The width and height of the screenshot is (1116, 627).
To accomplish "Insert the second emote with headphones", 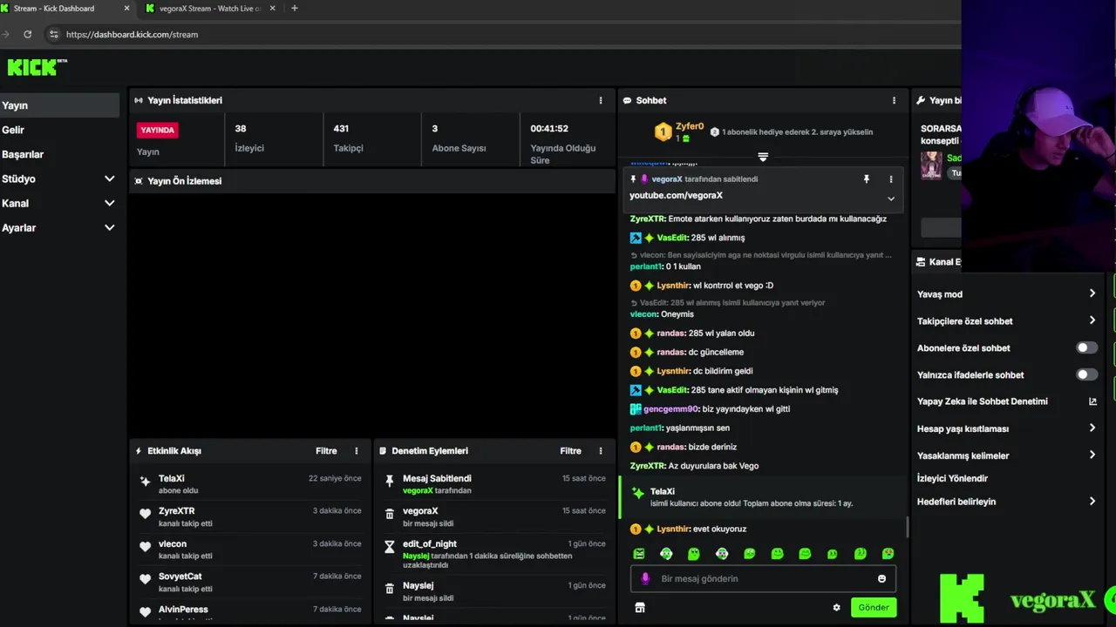I will (x=666, y=554).
